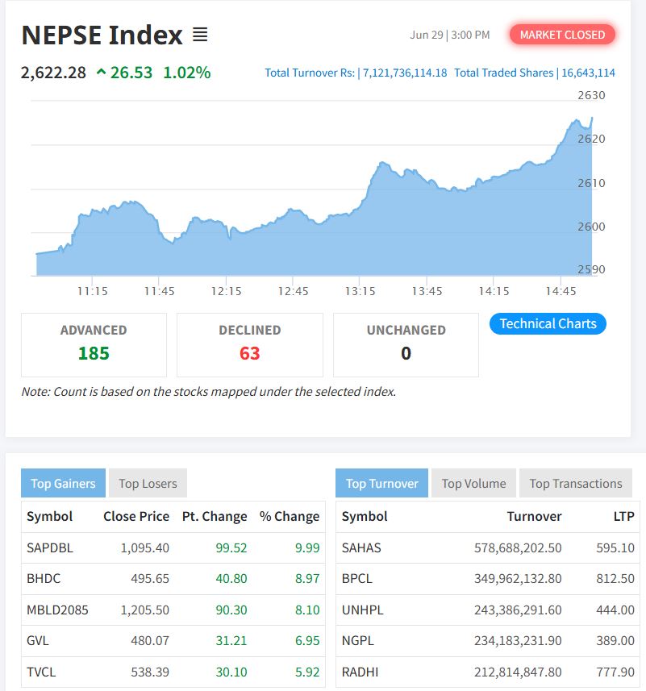646x691 pixels.
Task: Open the SAHAS turnover symbol
Action: [x=361, y=547]
